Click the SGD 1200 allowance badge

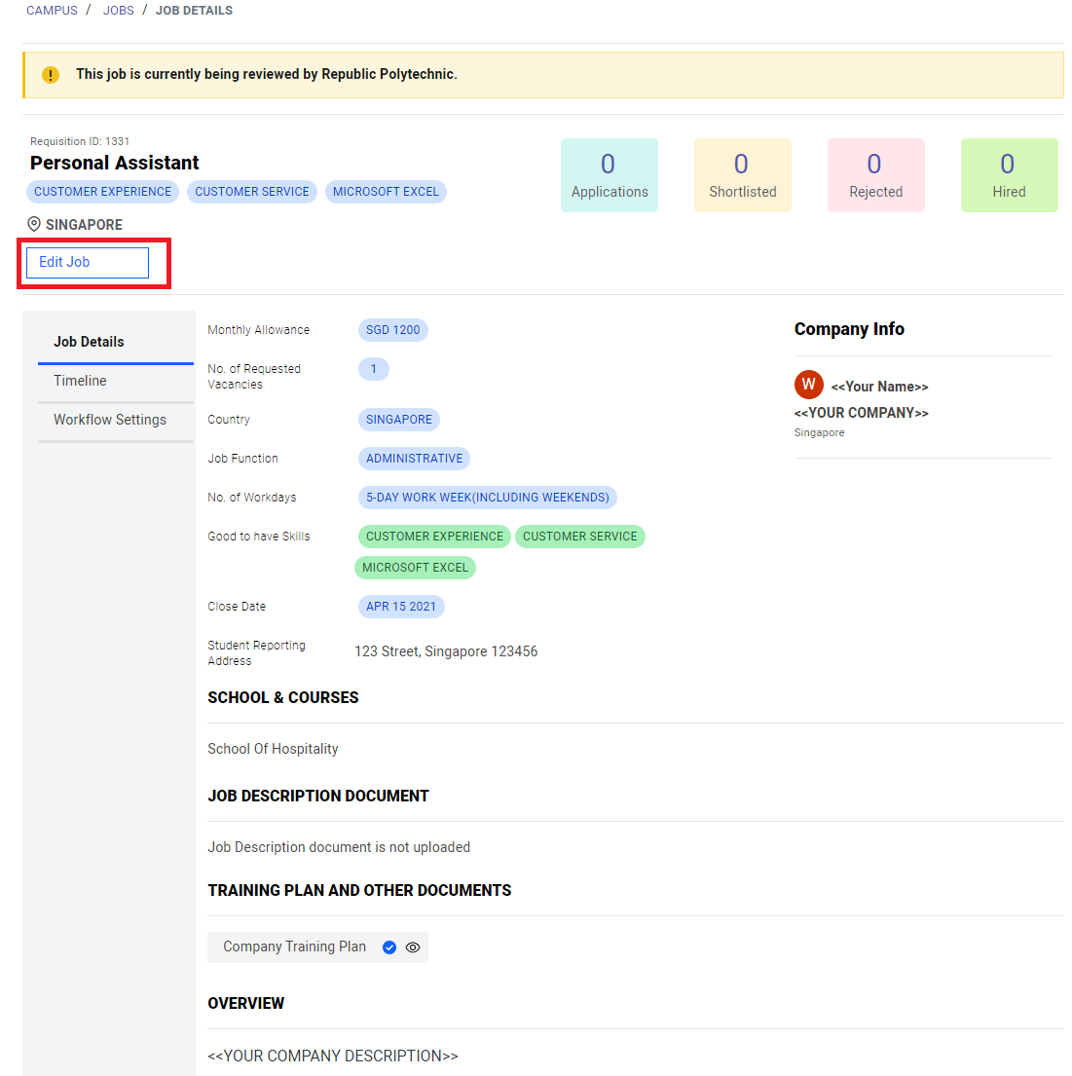coord(392,330)
